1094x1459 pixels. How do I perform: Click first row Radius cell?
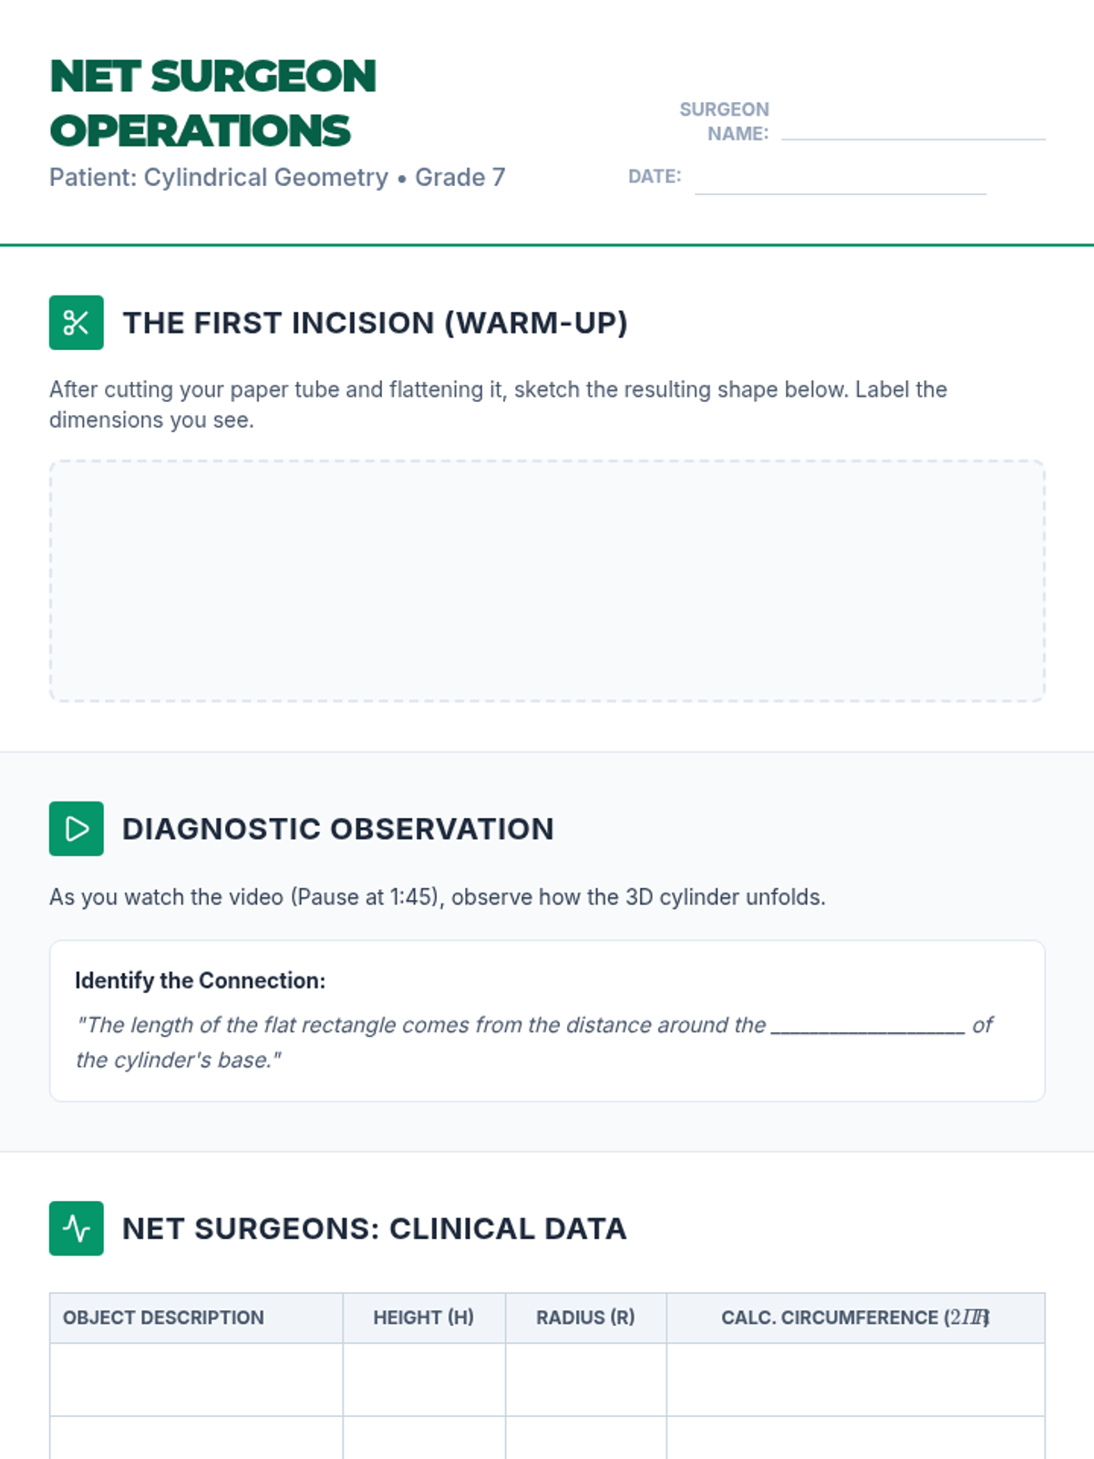585,1380
